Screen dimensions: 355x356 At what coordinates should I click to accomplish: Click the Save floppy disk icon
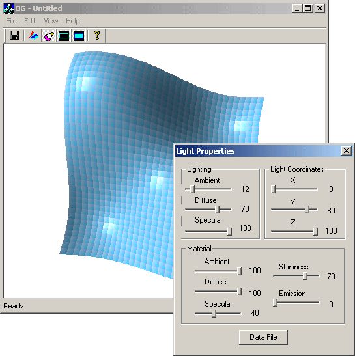pos(14,35)
